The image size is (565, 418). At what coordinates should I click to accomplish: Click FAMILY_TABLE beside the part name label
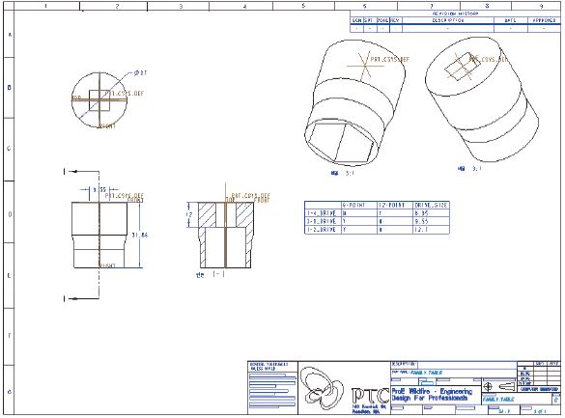[x=427, y=373]
